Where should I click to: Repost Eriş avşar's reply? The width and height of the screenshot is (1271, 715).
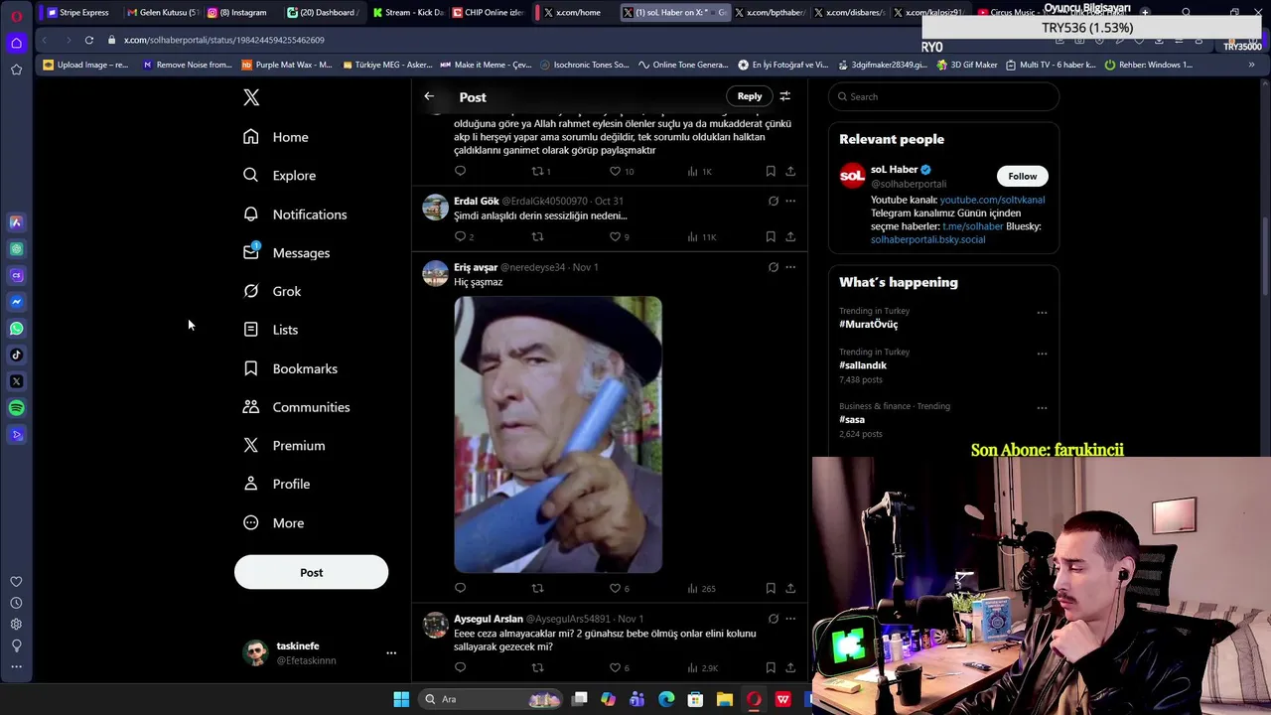point(537,588)
